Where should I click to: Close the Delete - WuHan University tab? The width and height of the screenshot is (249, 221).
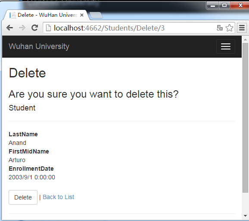point(82,15)
